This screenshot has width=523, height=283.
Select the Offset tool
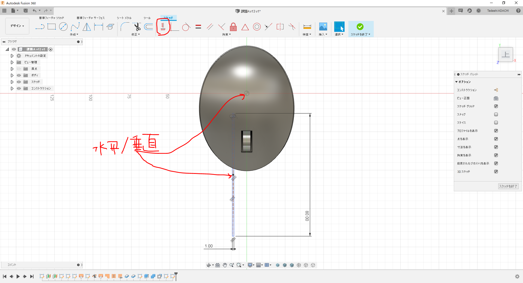coord(148,27)
